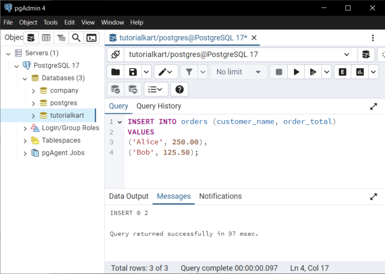Open the Tools menu
The width and height of the screenshot is (385, 274).
(x=51, y=23)
